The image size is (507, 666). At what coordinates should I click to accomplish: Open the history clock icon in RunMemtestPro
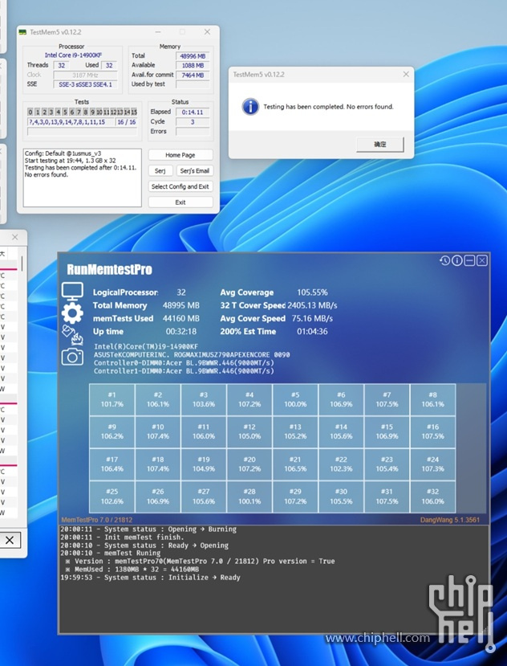(444, 260)
